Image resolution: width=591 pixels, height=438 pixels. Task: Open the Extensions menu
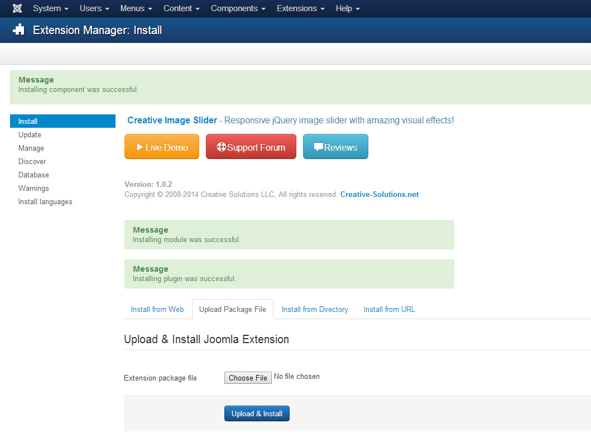tap(300, 8)
